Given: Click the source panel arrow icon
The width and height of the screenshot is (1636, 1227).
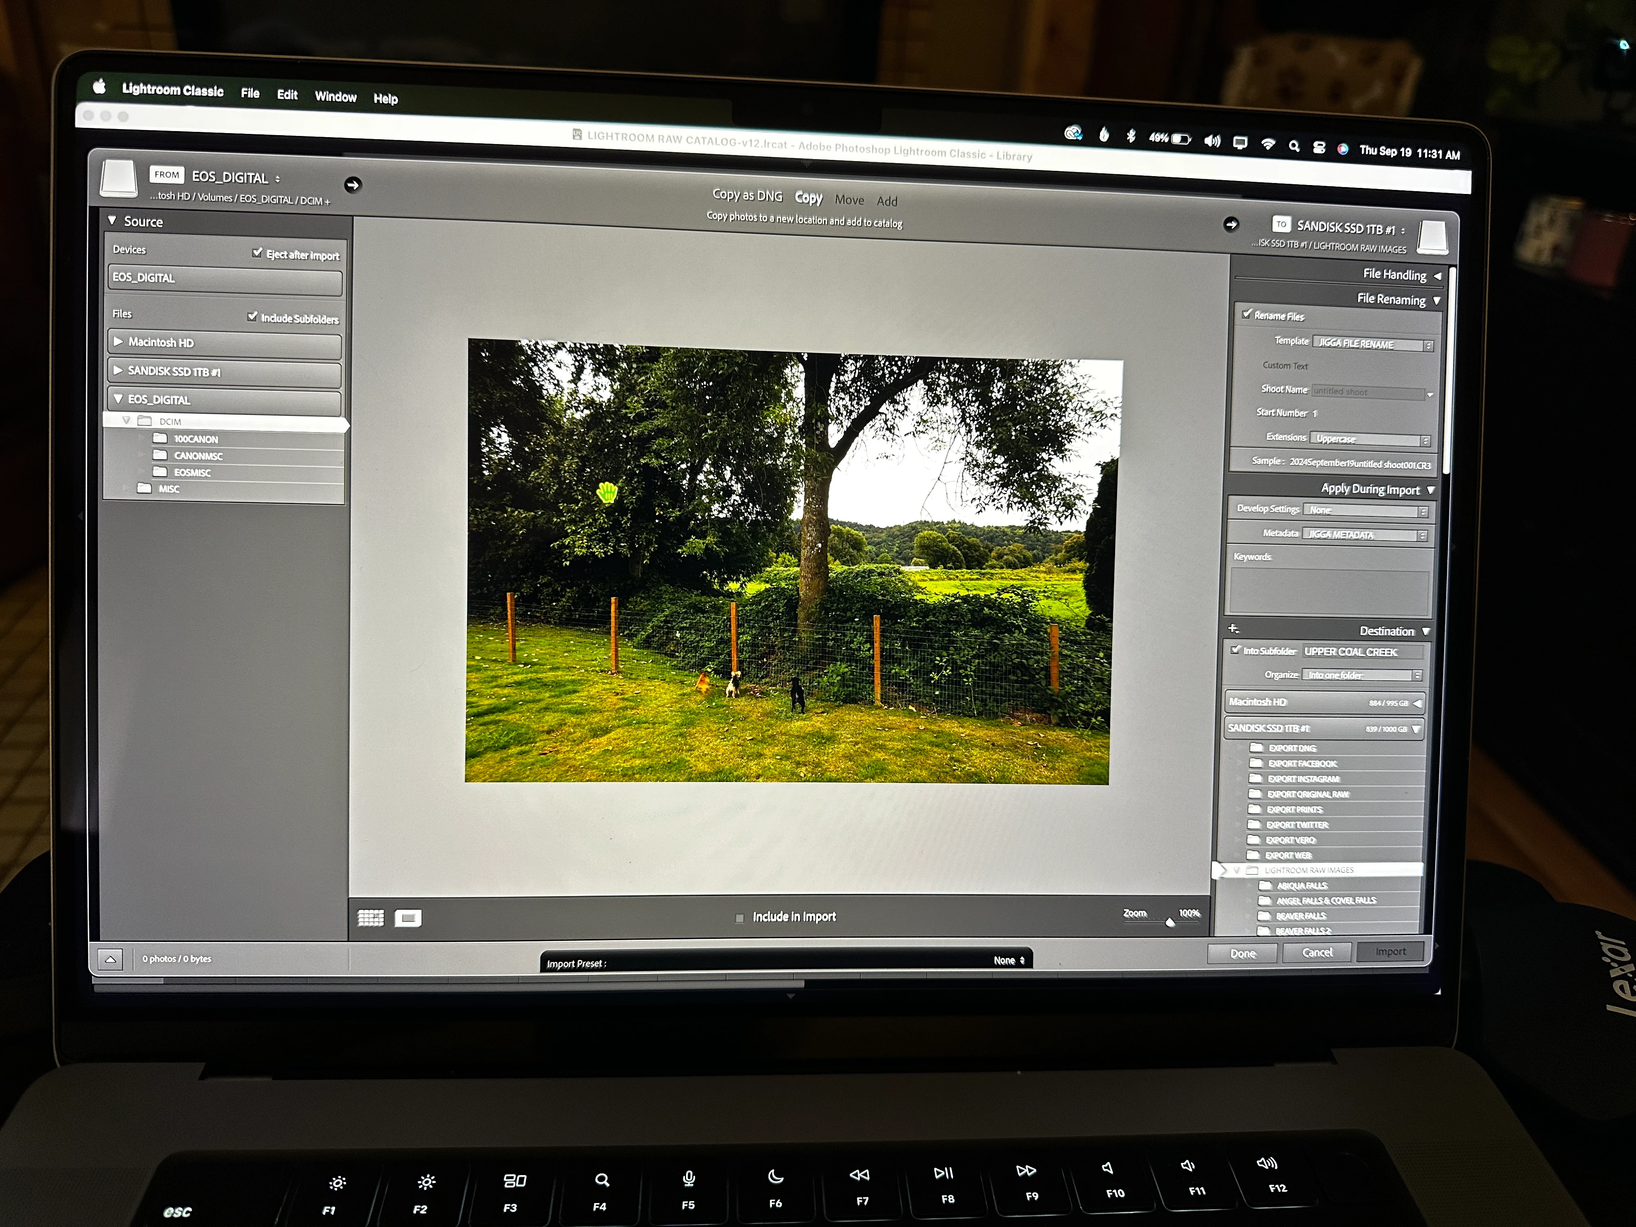Looking at the screenshot, I should point(353,185).
